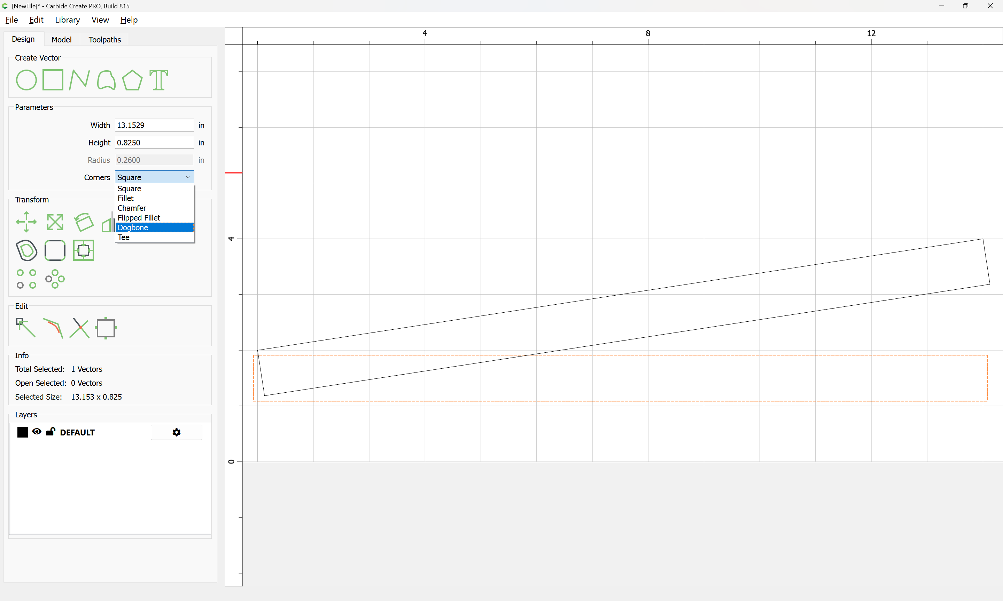Choose the Polyline tool icon
The height and width of the screenshot is (601, 1003).
tap(79, 80)
